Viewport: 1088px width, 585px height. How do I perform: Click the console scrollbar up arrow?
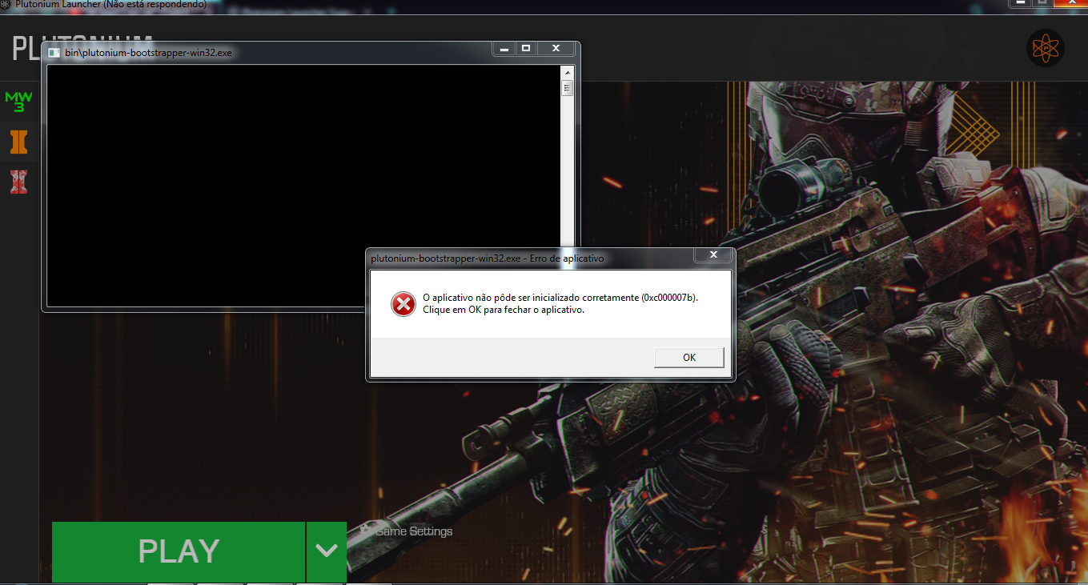567,71
